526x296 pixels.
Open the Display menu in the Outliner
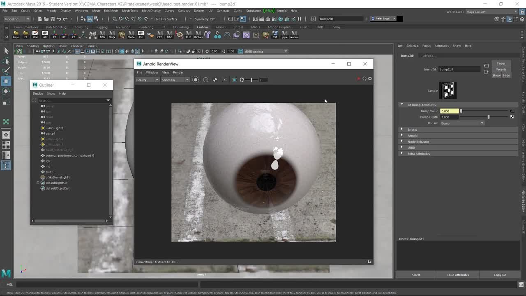(38, 94)
